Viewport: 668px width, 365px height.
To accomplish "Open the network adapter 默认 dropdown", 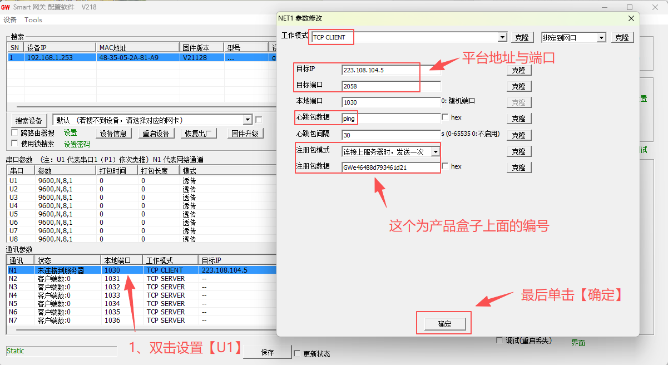I will (248, 120).
